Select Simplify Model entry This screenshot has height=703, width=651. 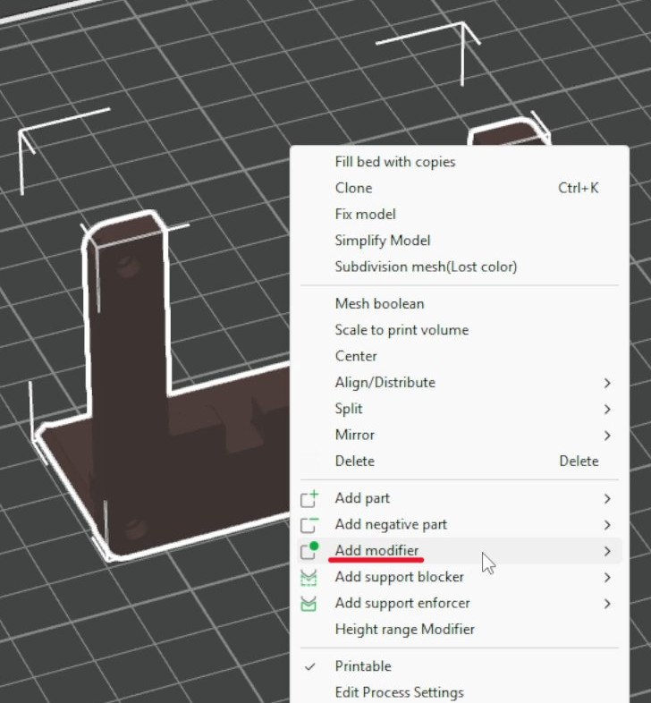tap(383, 241)
